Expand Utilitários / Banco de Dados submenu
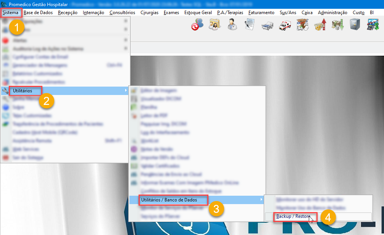The image size is (384, 235). click(174, 200)
